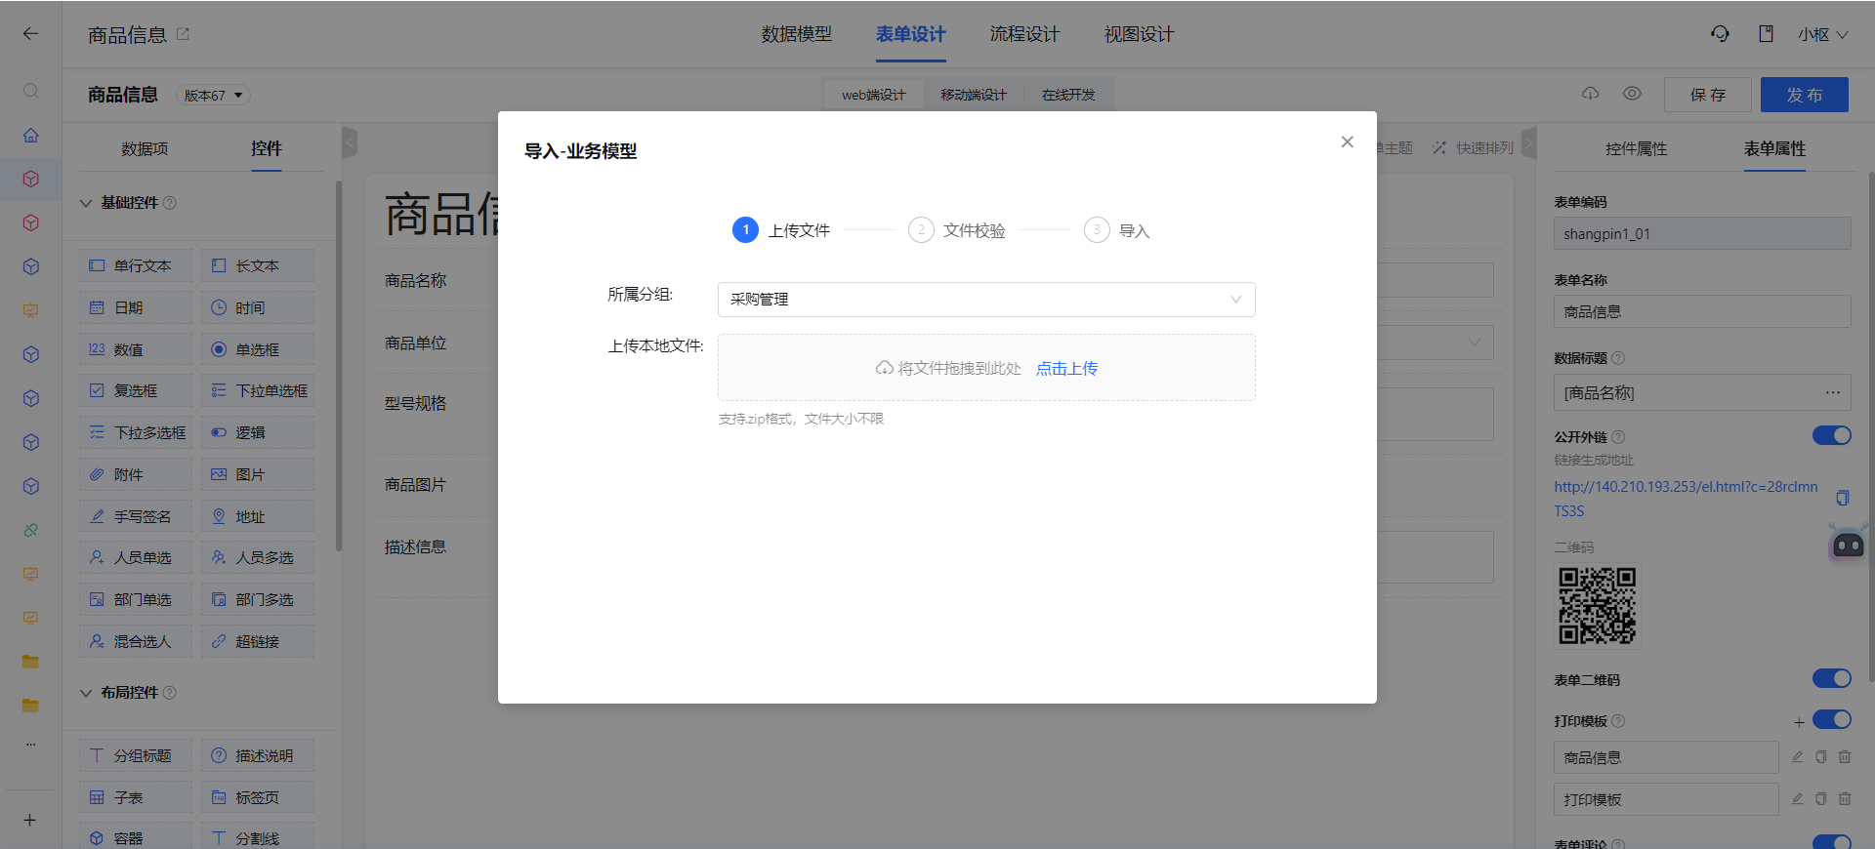Image resolution: width=1875 pixels, height=849 pixels.
Task: Click the form QR code image
Action: tap(1597, 606)
